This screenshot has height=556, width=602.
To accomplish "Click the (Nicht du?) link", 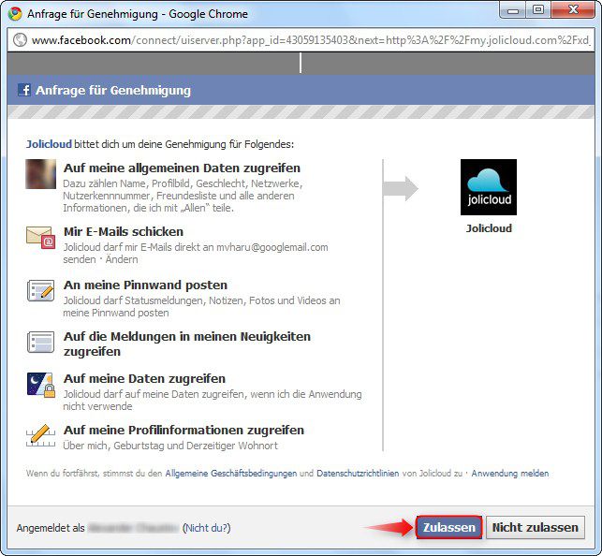I will [207, 528].
